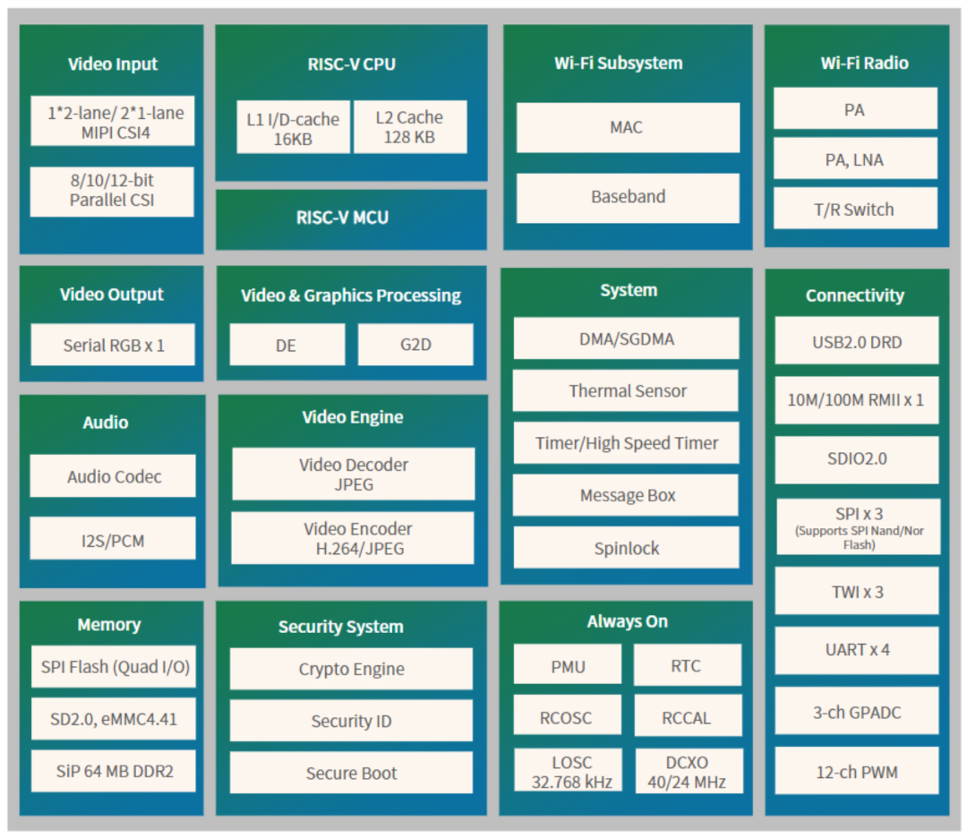Viewport: 967px width, 838px height.
Task: Click the RISC-V MCU block
Action: pos(351,218)
